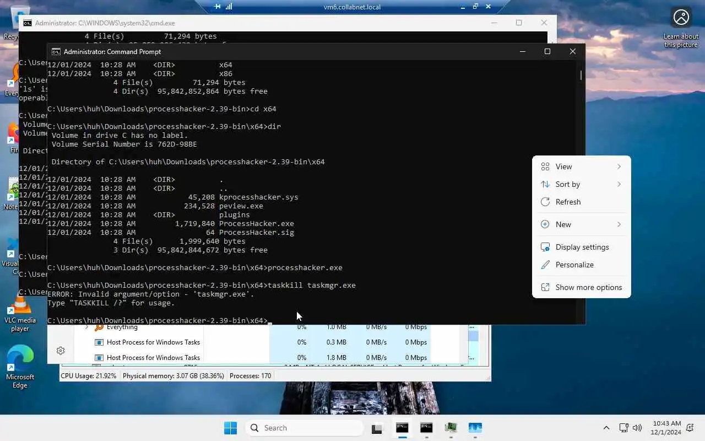Select Host Process for Windows Tasks using 0.3 MB

click(153, 342)
